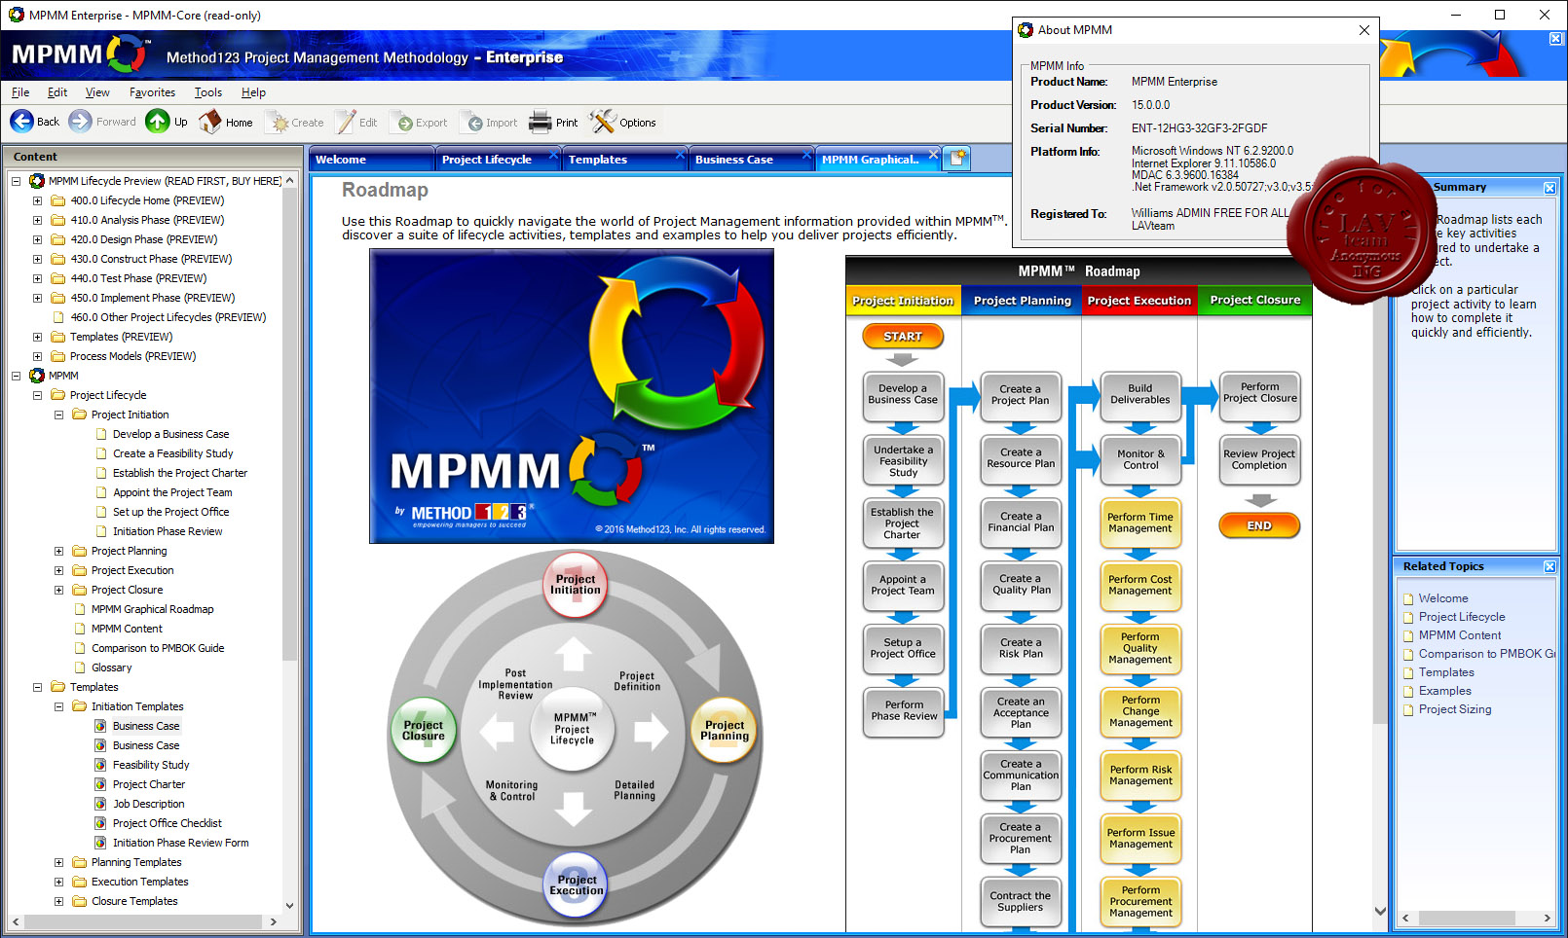Close the Templates tab
Image resolution: width=1568 pixels, height=938 pixels.
[x=680, y=154]
